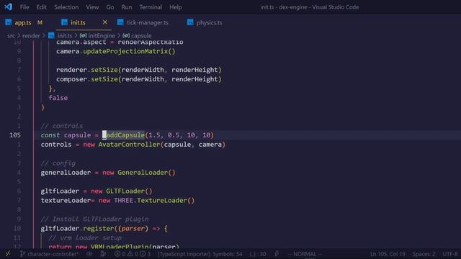Click Ln 105, Col 19 cursor position

(x=388, y=254)
